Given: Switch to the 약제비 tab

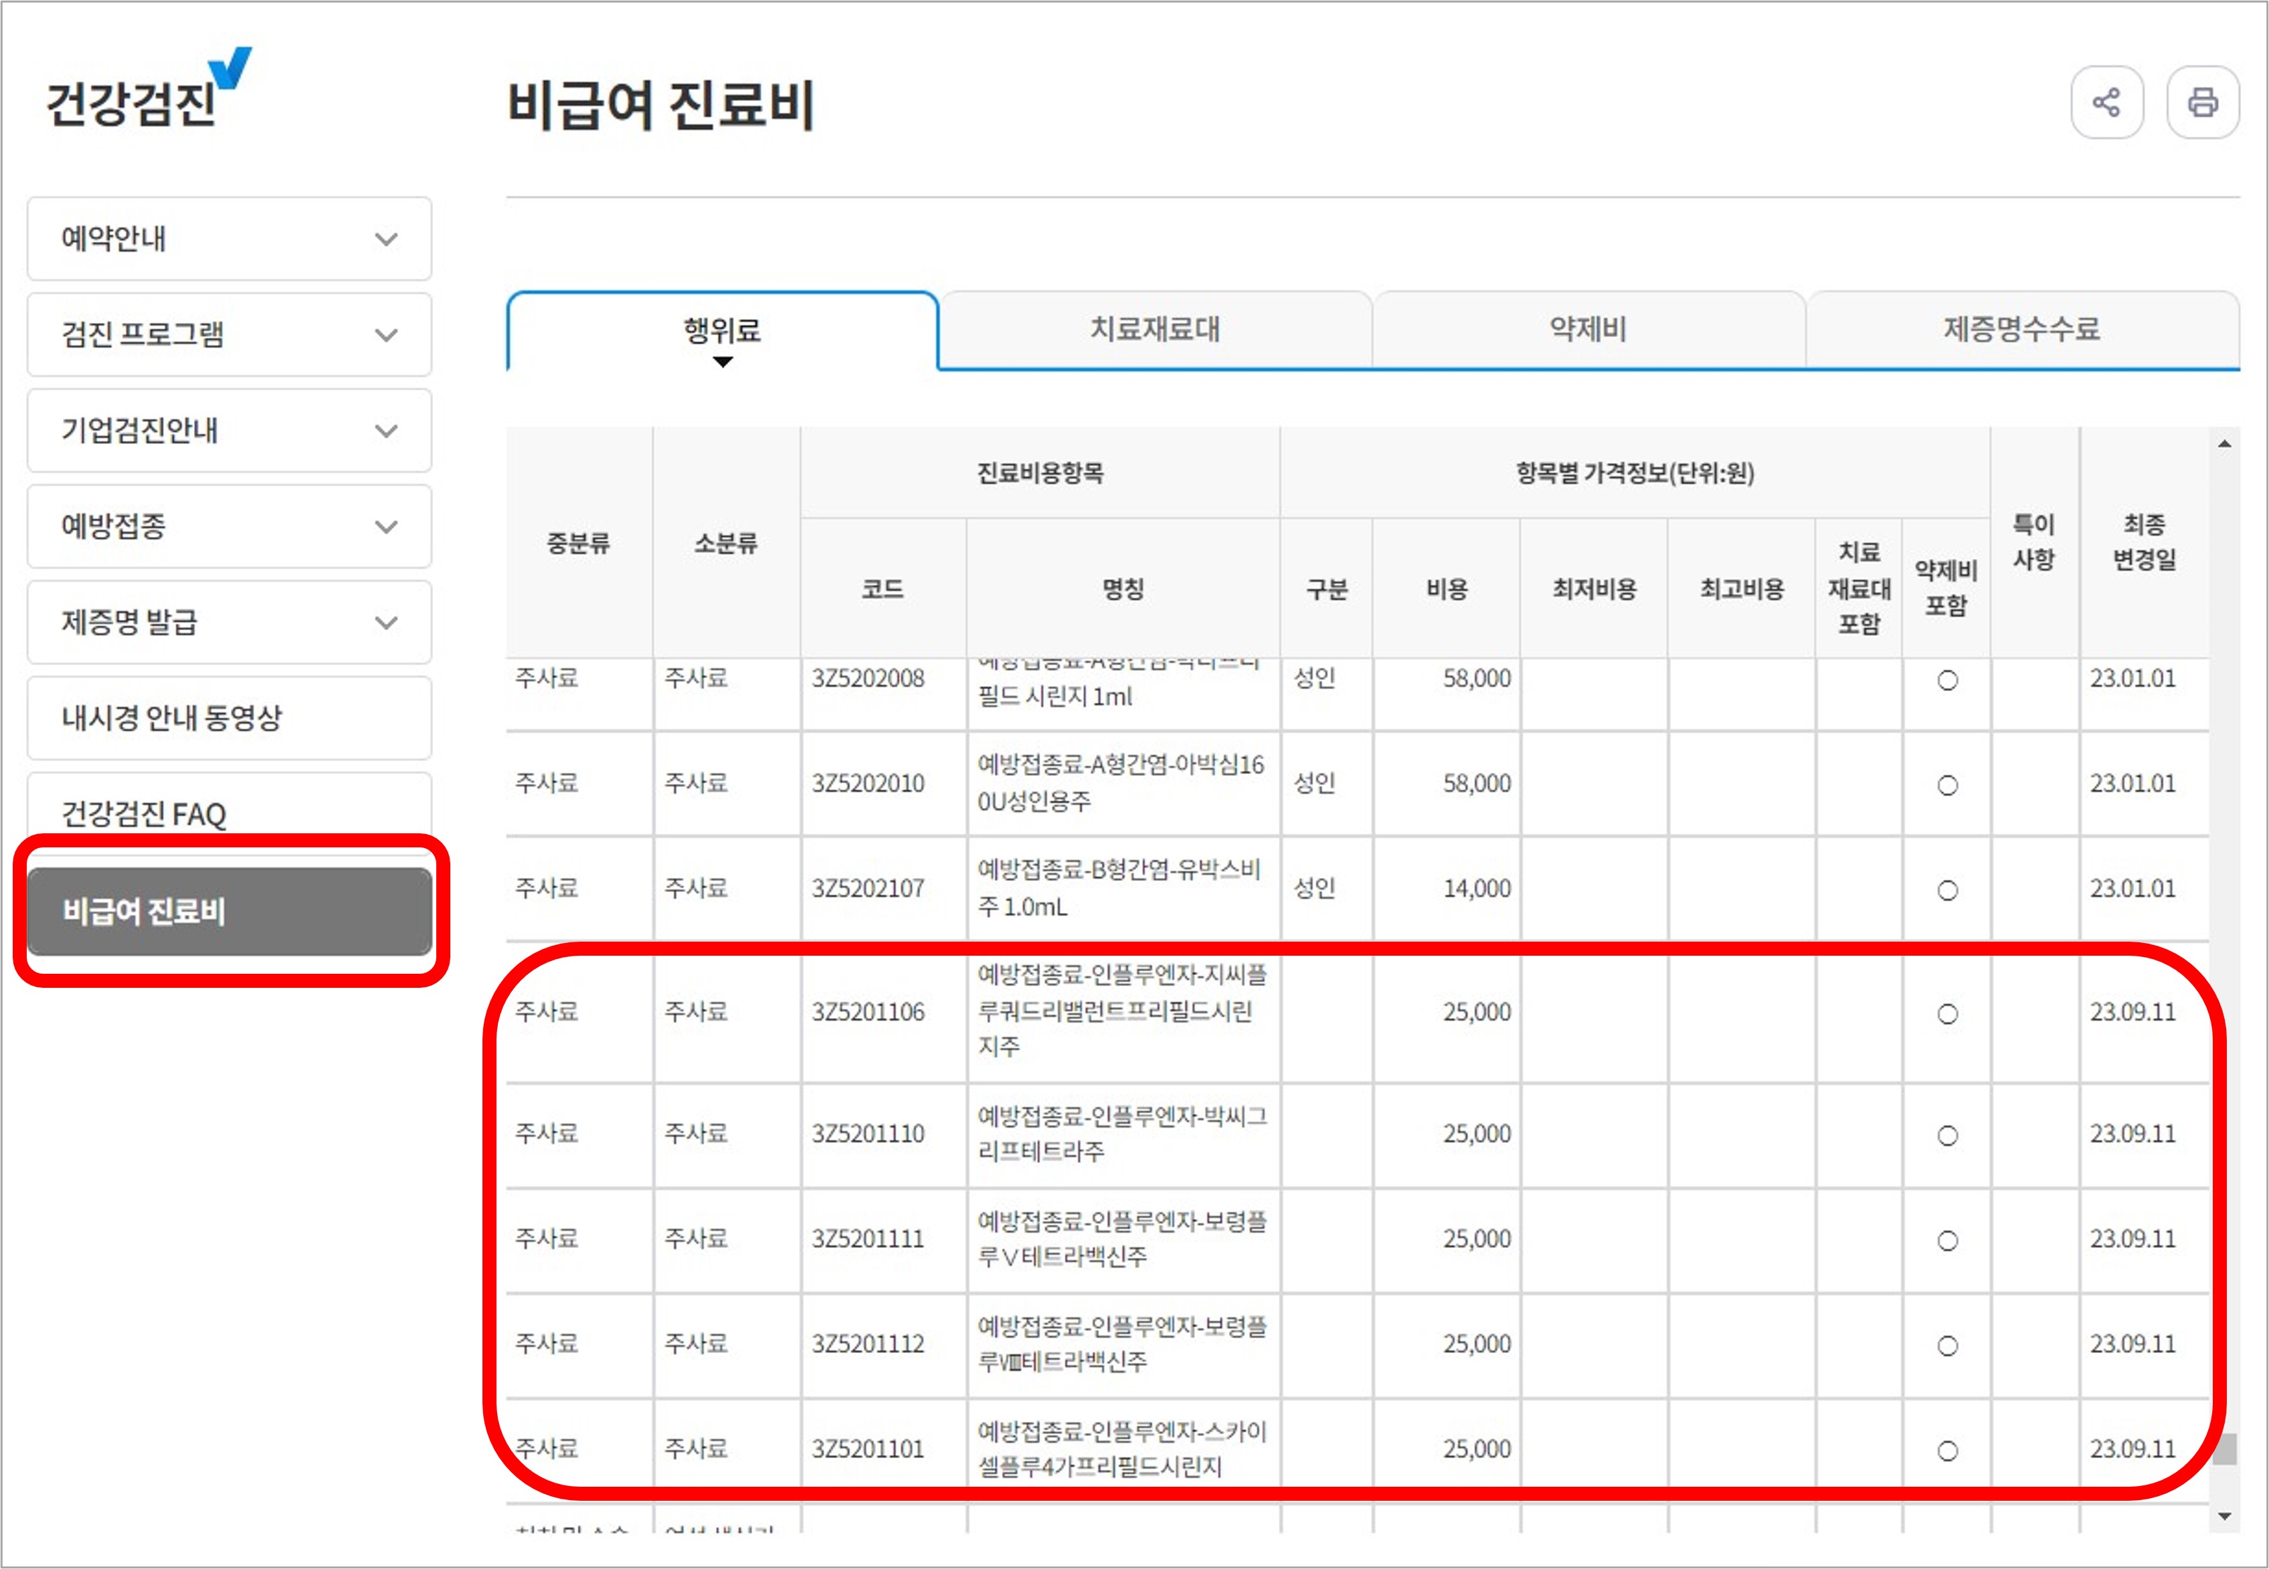Looking at the screenshot, I should 1589,329.
